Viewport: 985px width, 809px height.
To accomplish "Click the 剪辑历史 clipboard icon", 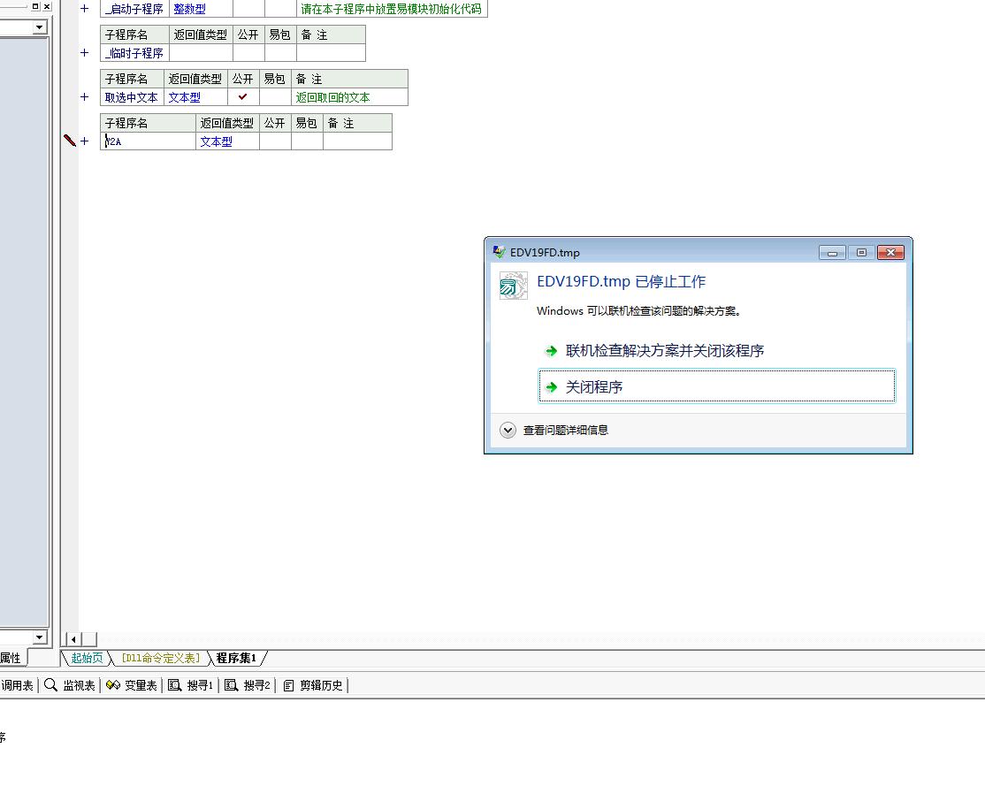I will point(288,685).
